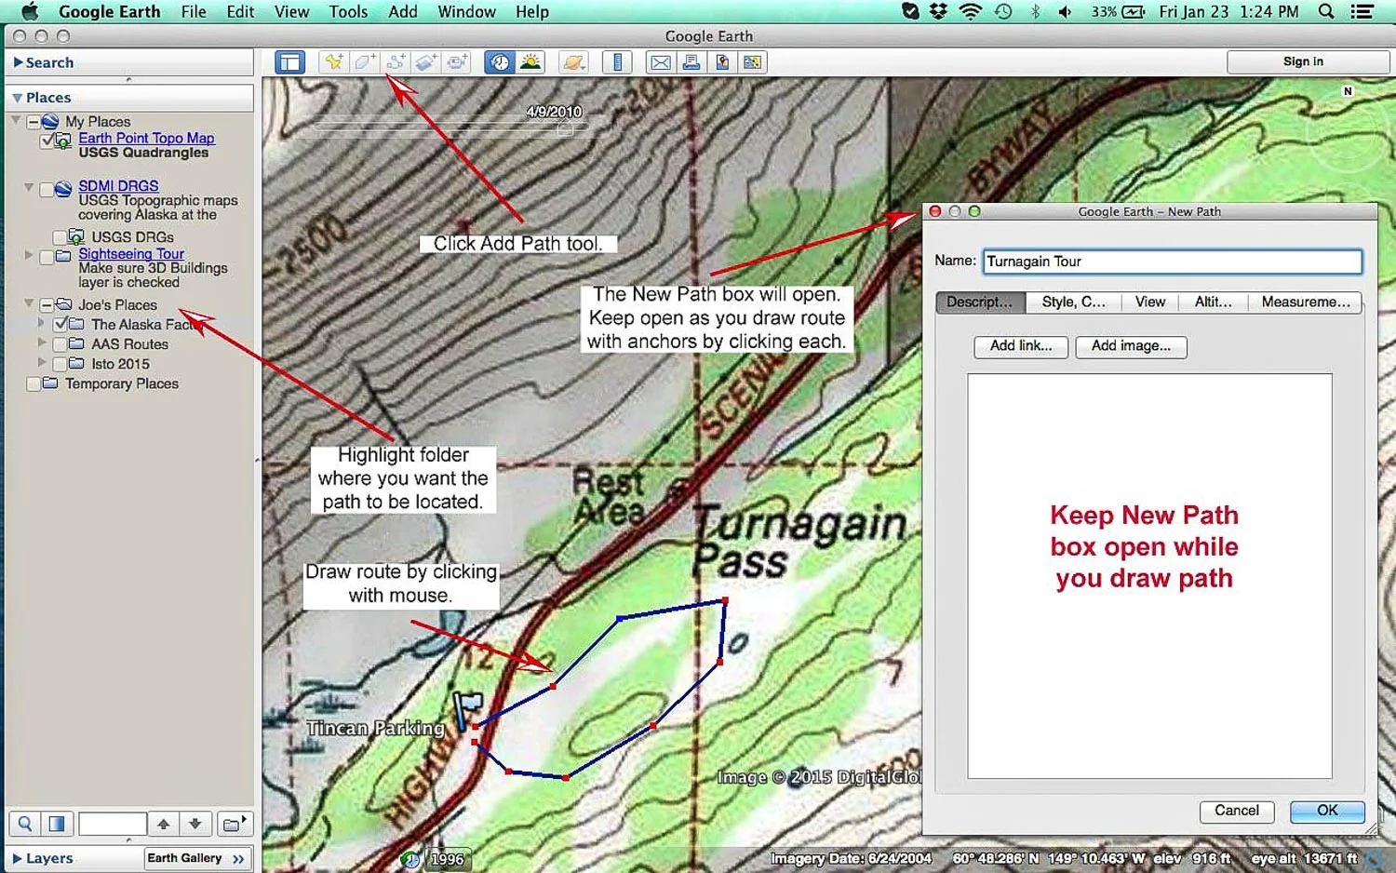Collapse the Joe's Places folder
This screenshot has width=1396, height=873.
click(x=29, y=303)
